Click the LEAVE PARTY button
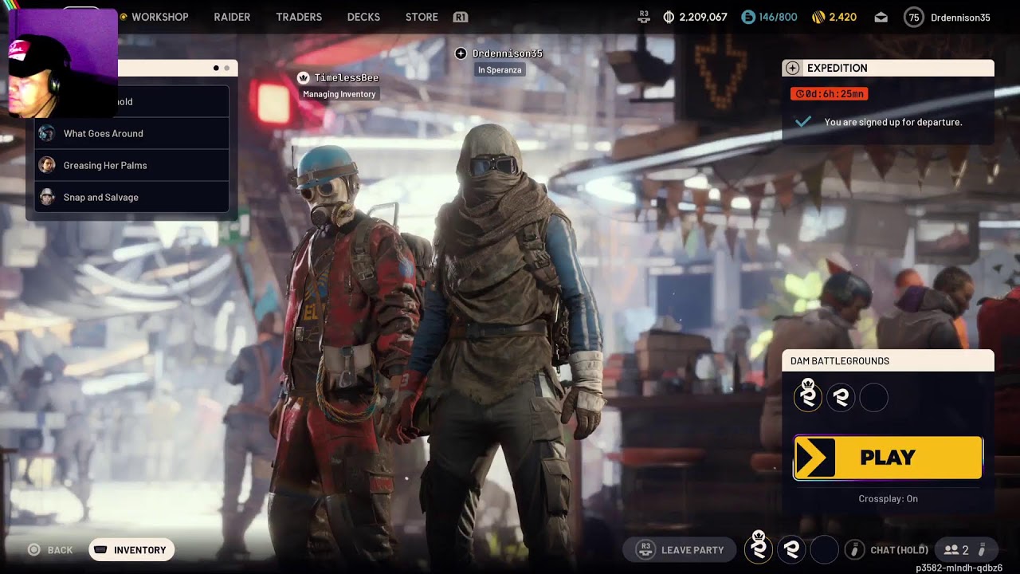Screen dimensions: 1020x574 680,549
